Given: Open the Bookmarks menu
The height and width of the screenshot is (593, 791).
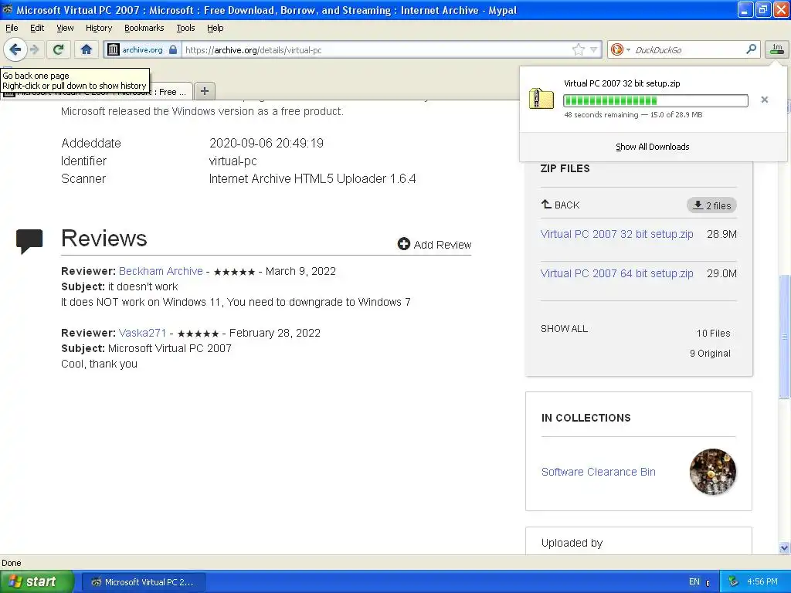Looking at the screenshot, I should coord(144,28).
